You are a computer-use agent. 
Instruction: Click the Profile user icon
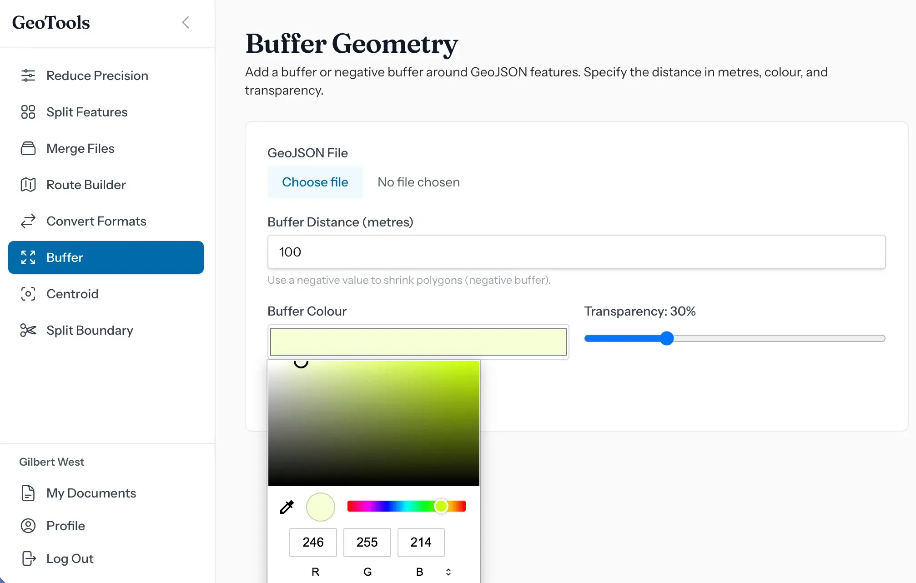pyautogui.click(x=28, y=526)
